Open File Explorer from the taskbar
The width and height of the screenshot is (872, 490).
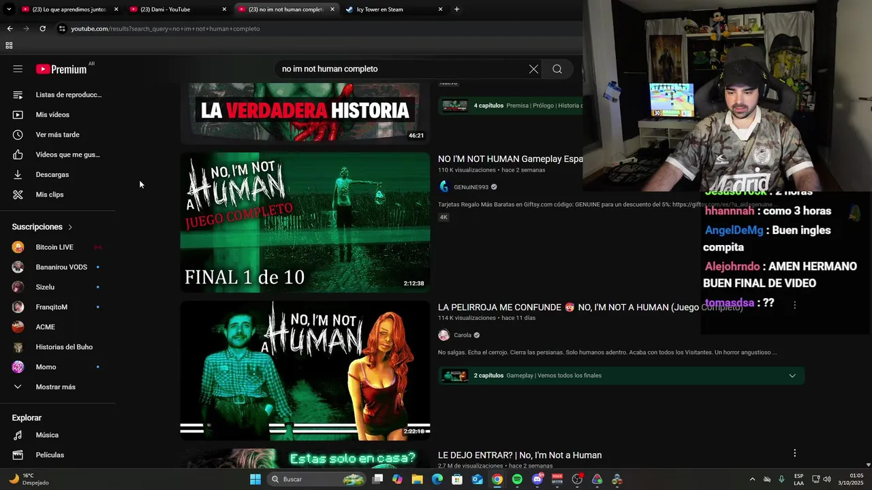pyautogui.click(x=417, y=479)
